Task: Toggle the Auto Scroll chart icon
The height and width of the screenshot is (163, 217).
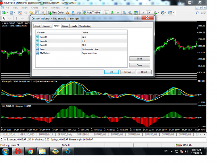Action: (x=143, y=13)
